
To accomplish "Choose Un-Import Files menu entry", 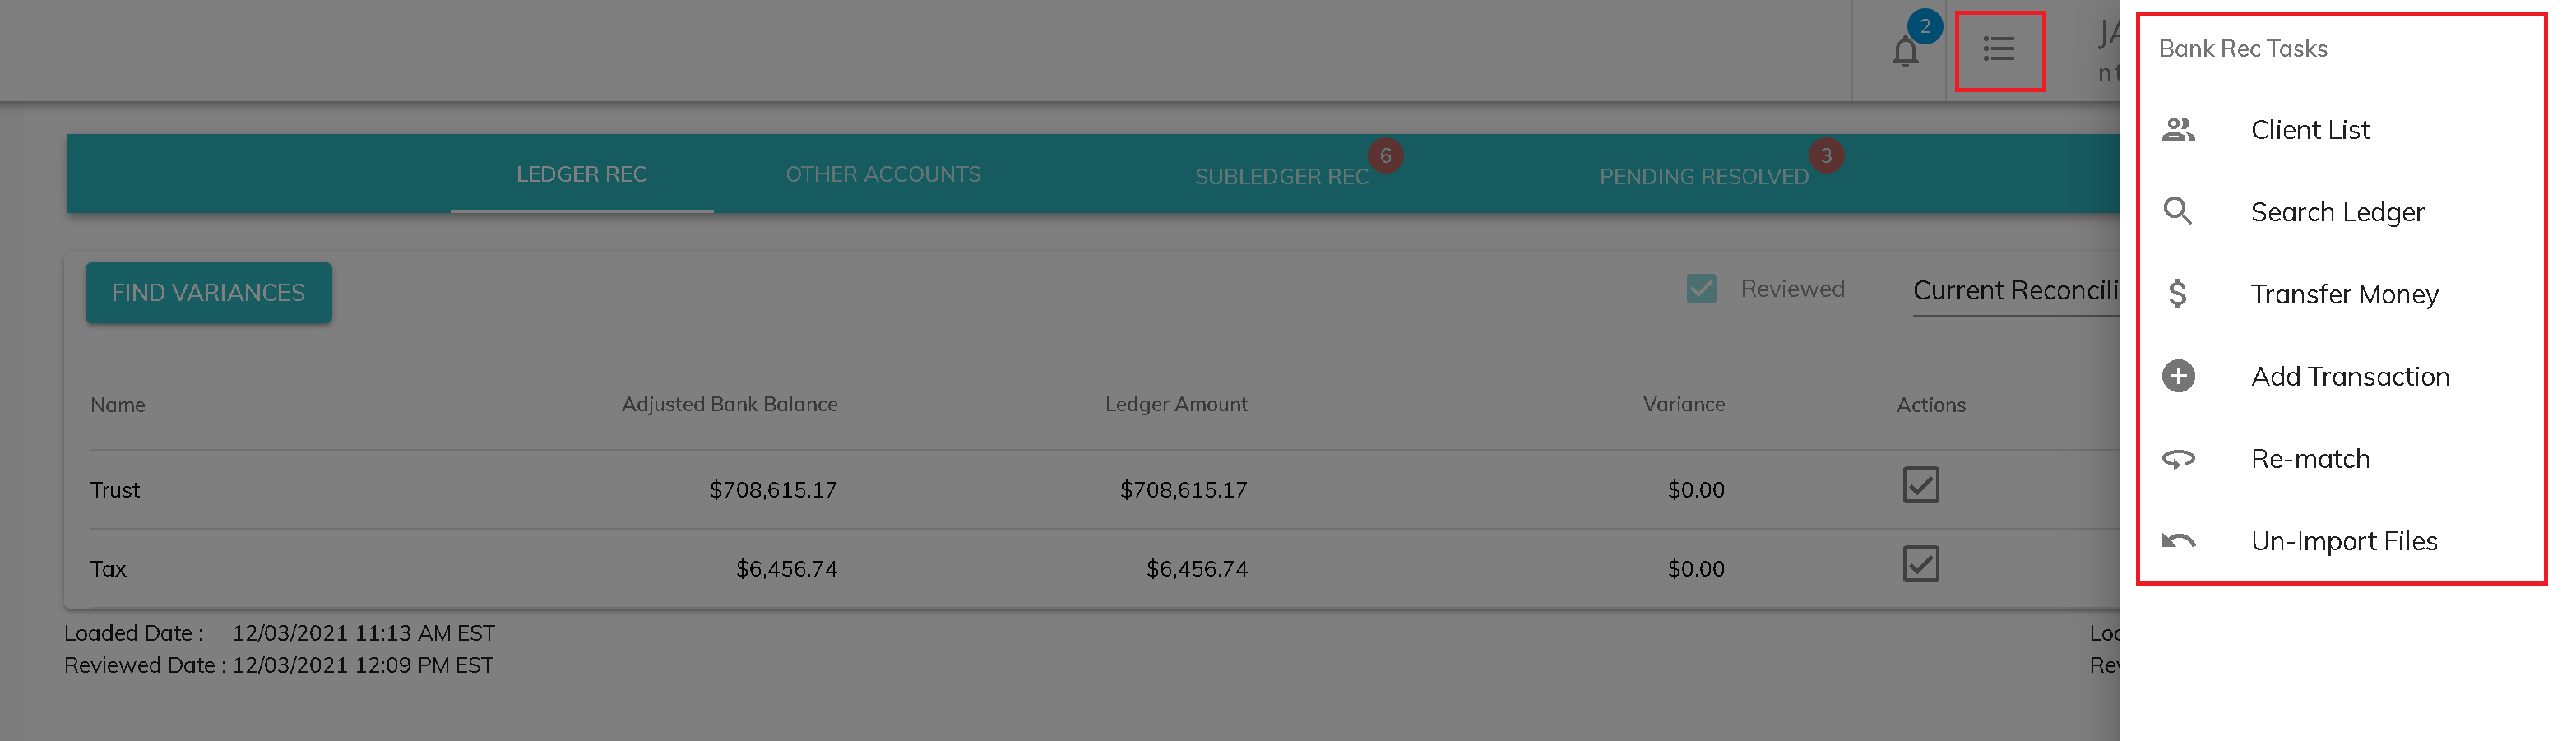I will [2343, 542].
